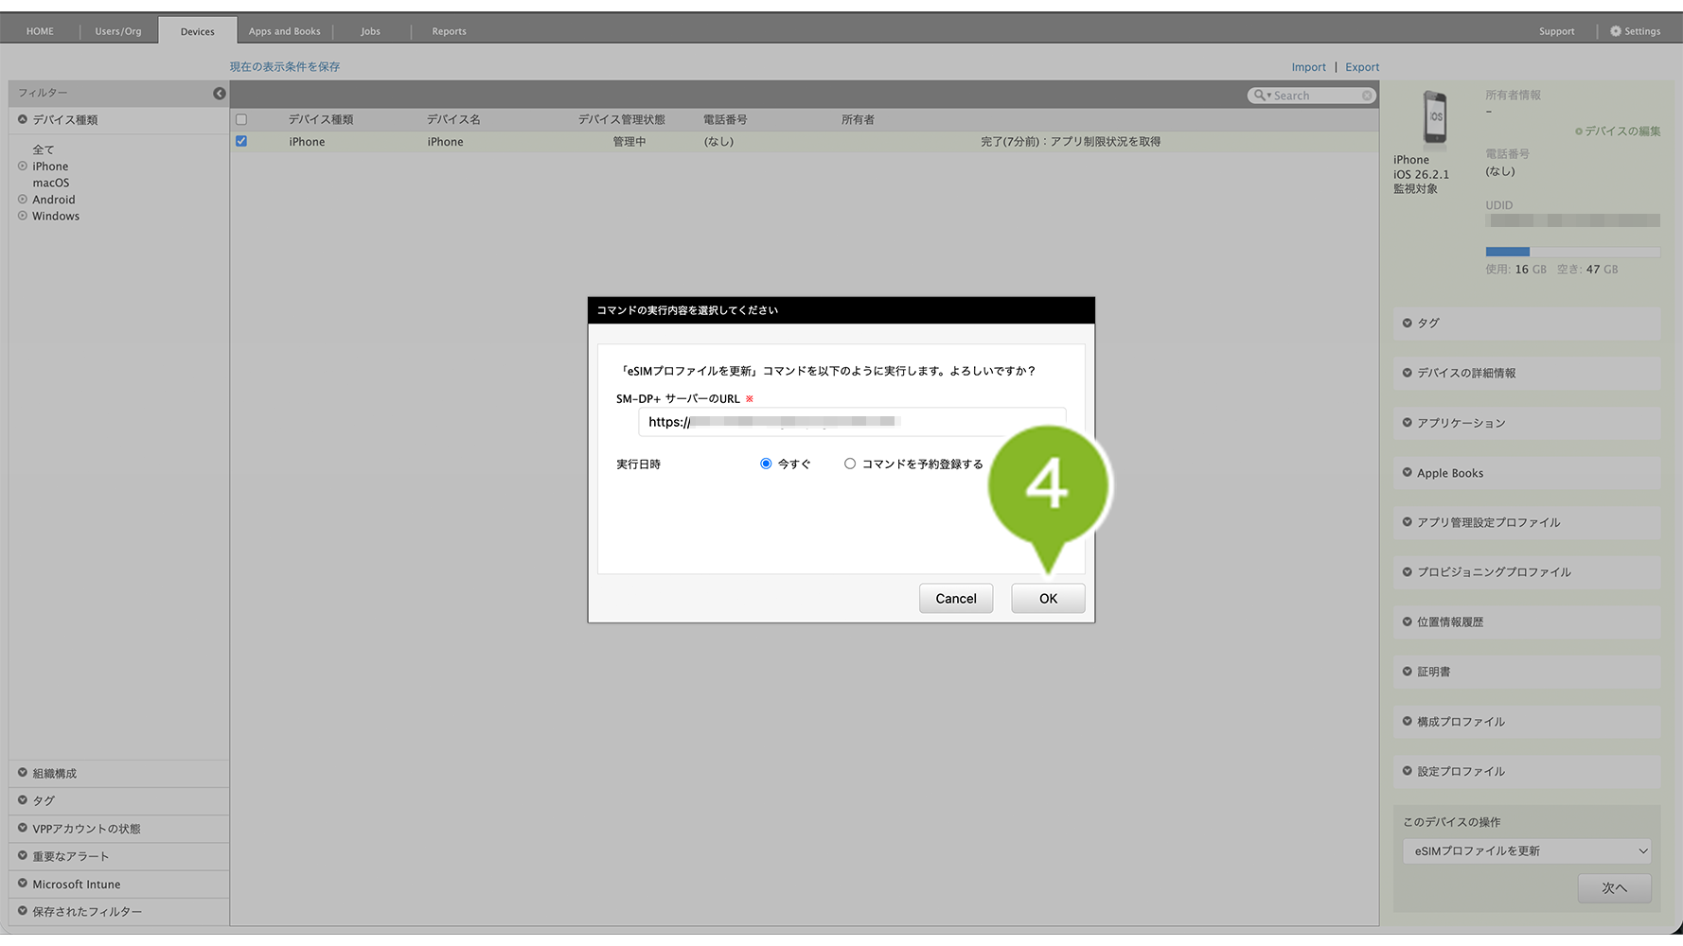This screenshot has width=1683, height=946.
Task: Click the SM-DP+ server URL field
Action: click(852, 422)
